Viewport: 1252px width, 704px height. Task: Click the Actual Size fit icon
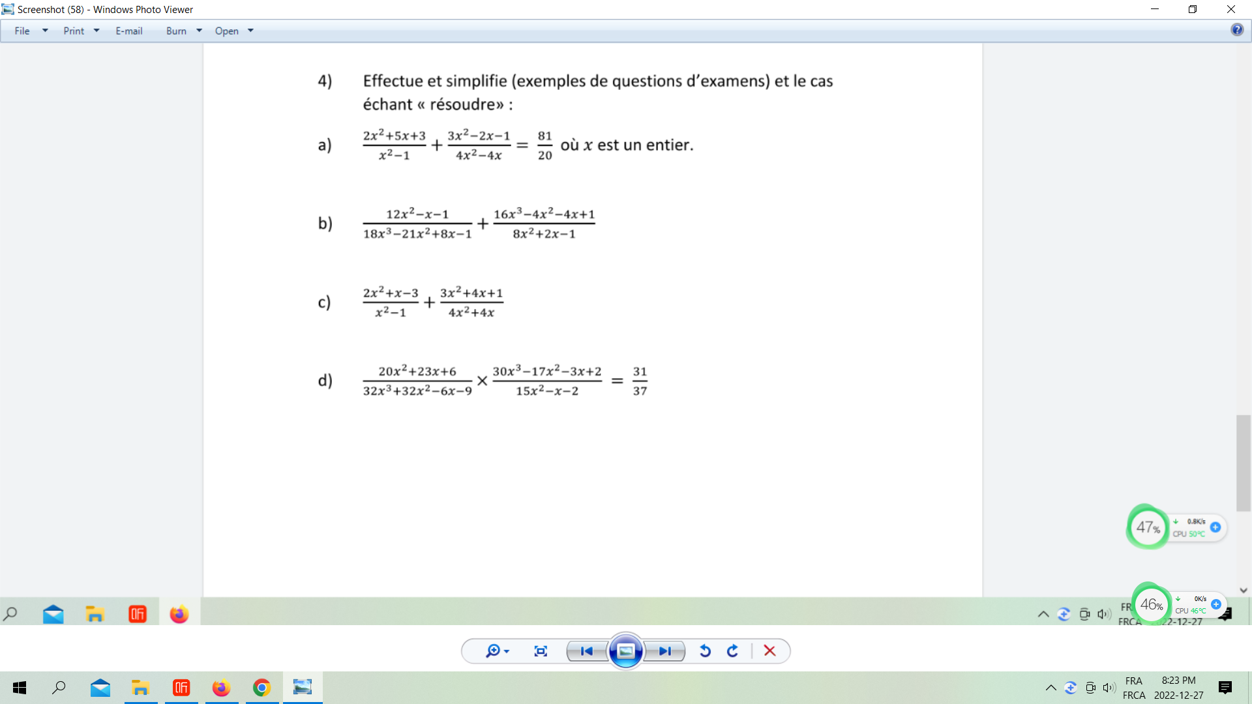pyautogui.click(x=541, y=651)
